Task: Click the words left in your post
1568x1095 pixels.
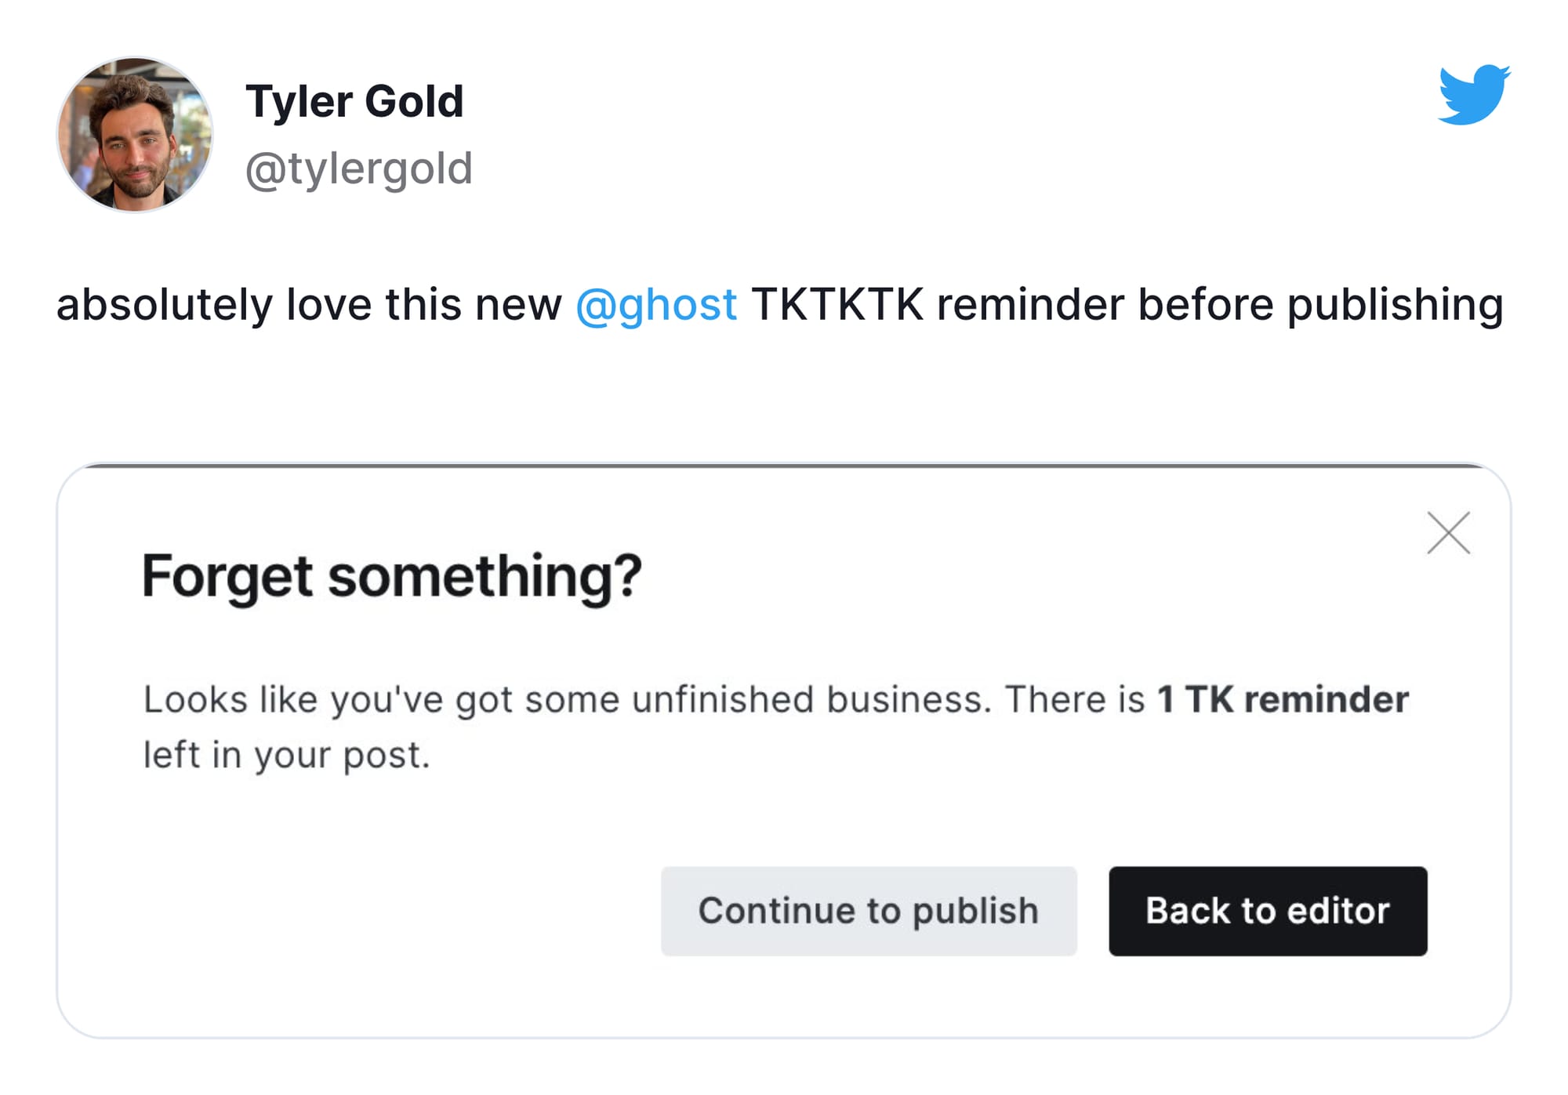Action: 287,756
